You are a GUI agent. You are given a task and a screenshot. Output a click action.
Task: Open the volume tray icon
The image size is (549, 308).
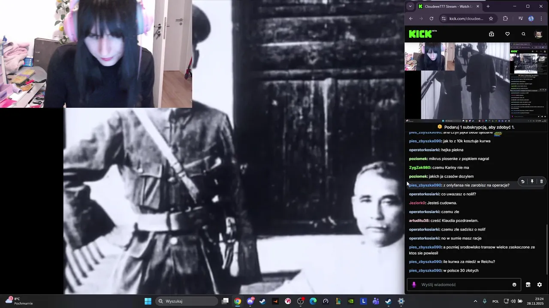(513, 301)
